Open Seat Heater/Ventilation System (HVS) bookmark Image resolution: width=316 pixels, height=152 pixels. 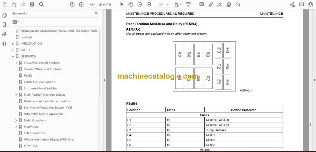tap(48, 108)
